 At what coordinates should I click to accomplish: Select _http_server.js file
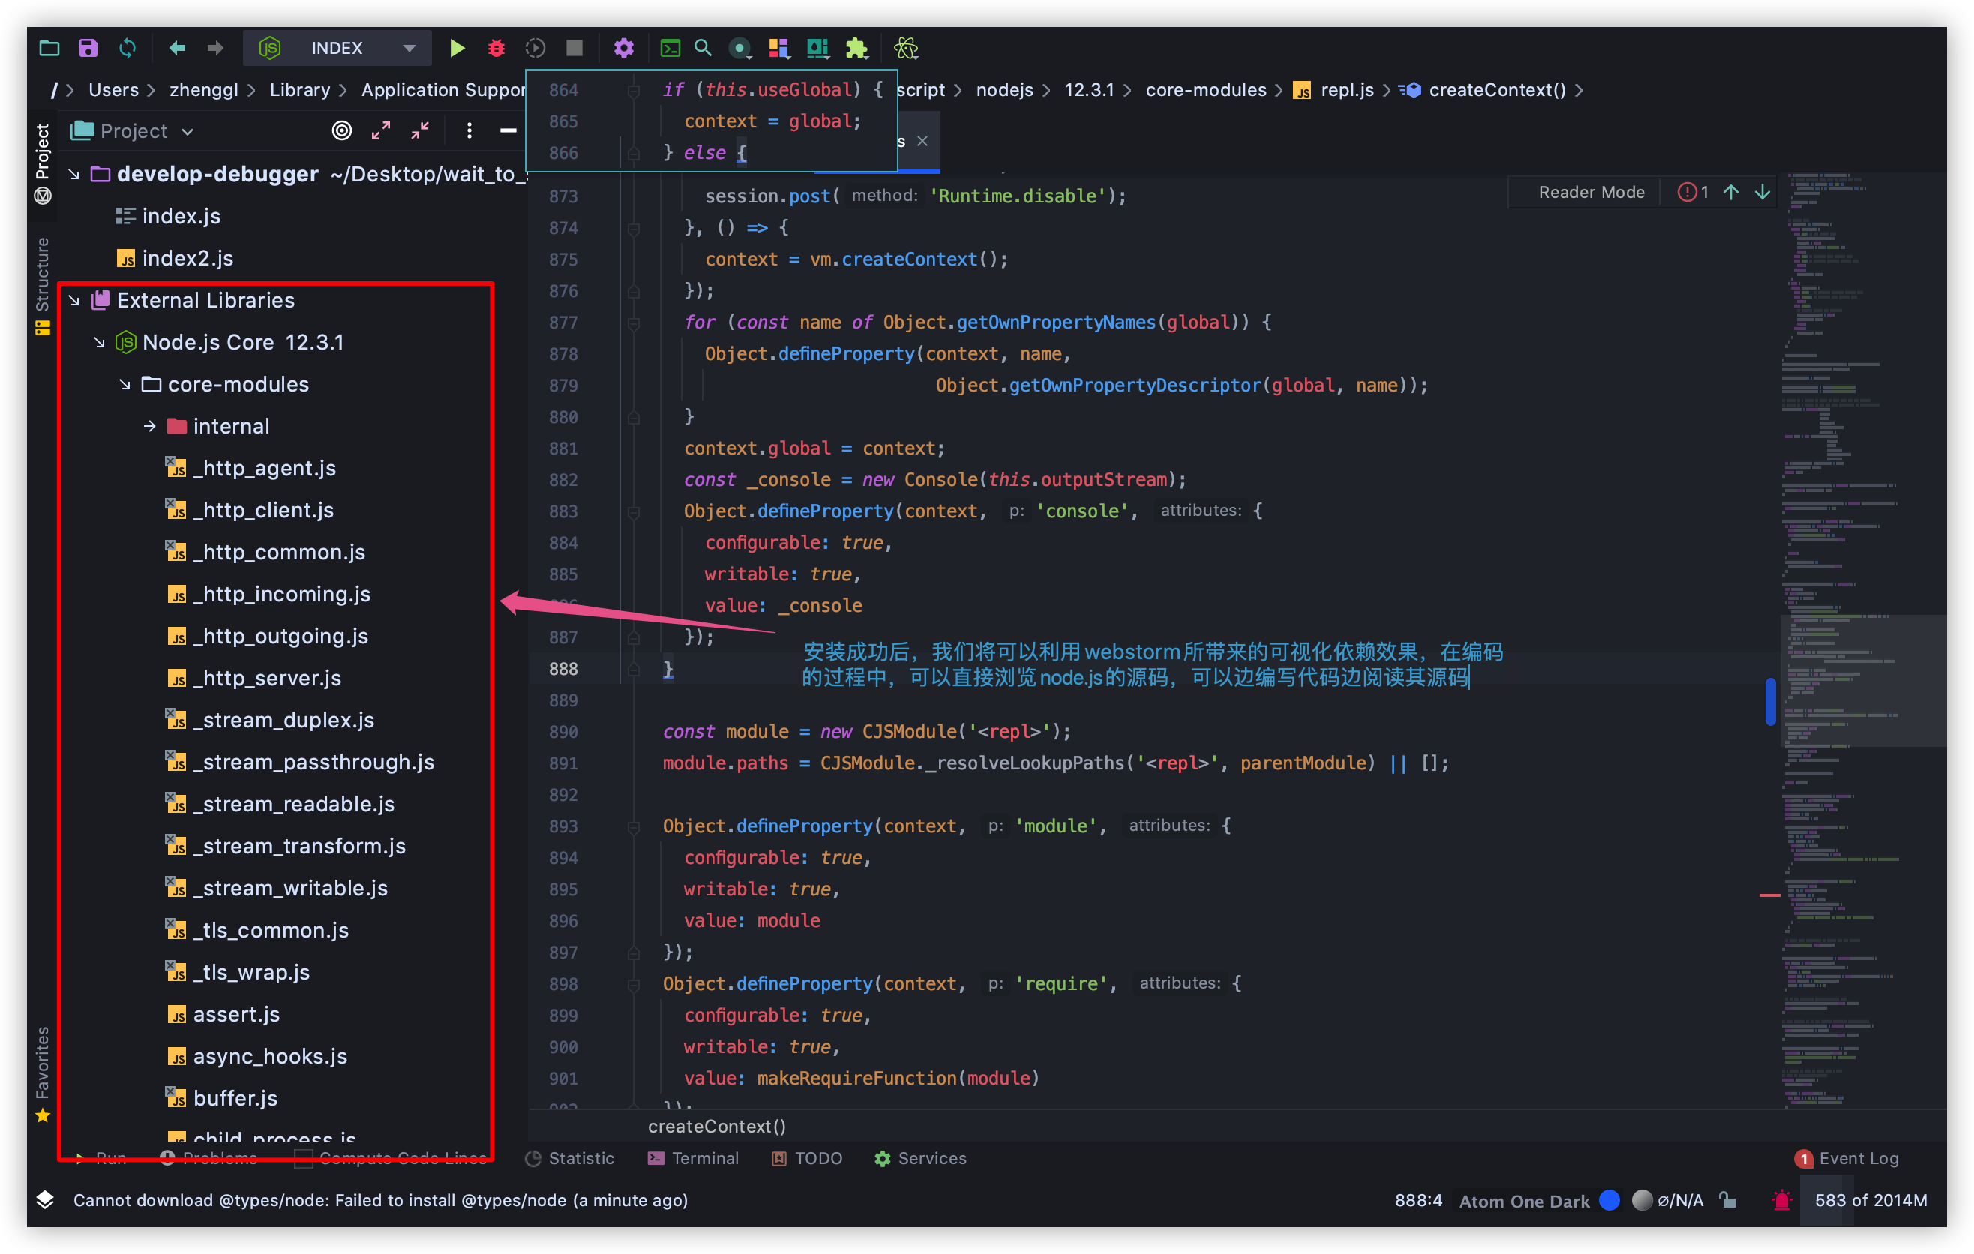click(267, 678)
